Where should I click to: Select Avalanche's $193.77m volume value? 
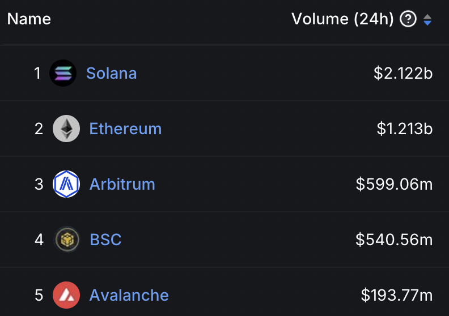397,295
